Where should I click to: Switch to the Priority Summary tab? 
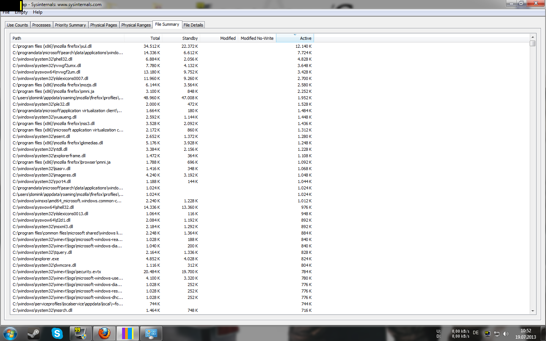pyautogui.click(x=70, y=25)
